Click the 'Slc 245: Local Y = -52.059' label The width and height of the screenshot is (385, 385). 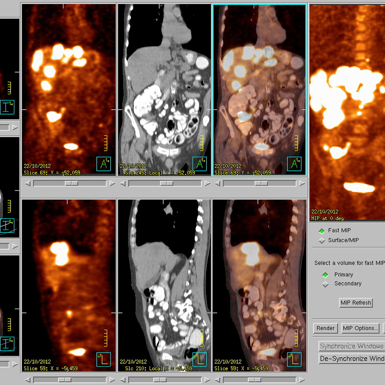point(160,173)
